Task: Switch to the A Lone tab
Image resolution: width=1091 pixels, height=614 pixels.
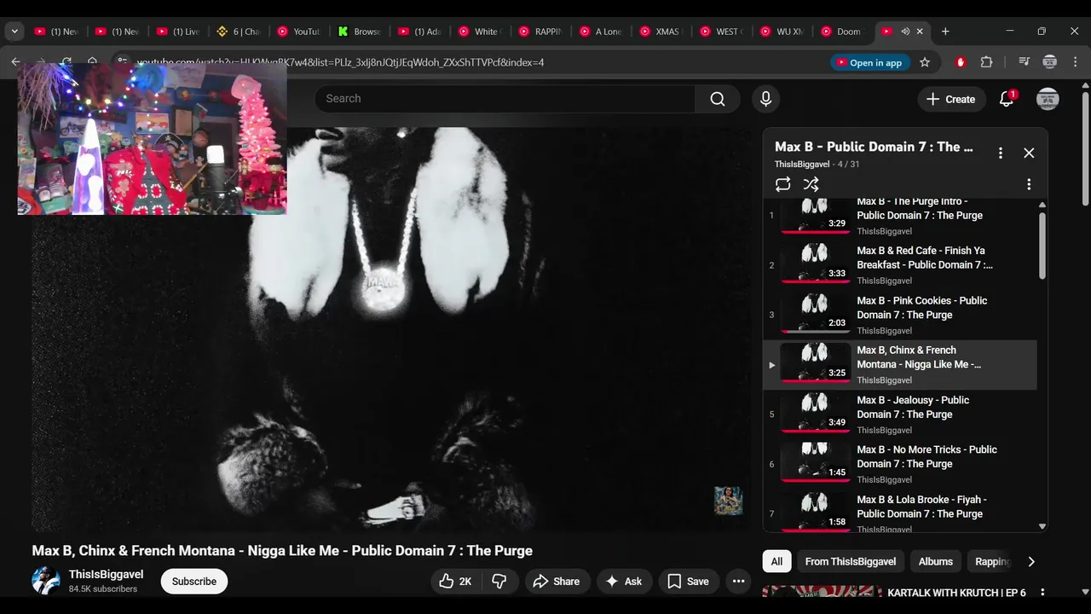Action: click(601, 32)
